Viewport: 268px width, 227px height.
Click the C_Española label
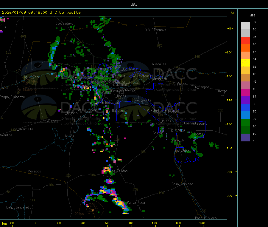[x=128, y=69]
